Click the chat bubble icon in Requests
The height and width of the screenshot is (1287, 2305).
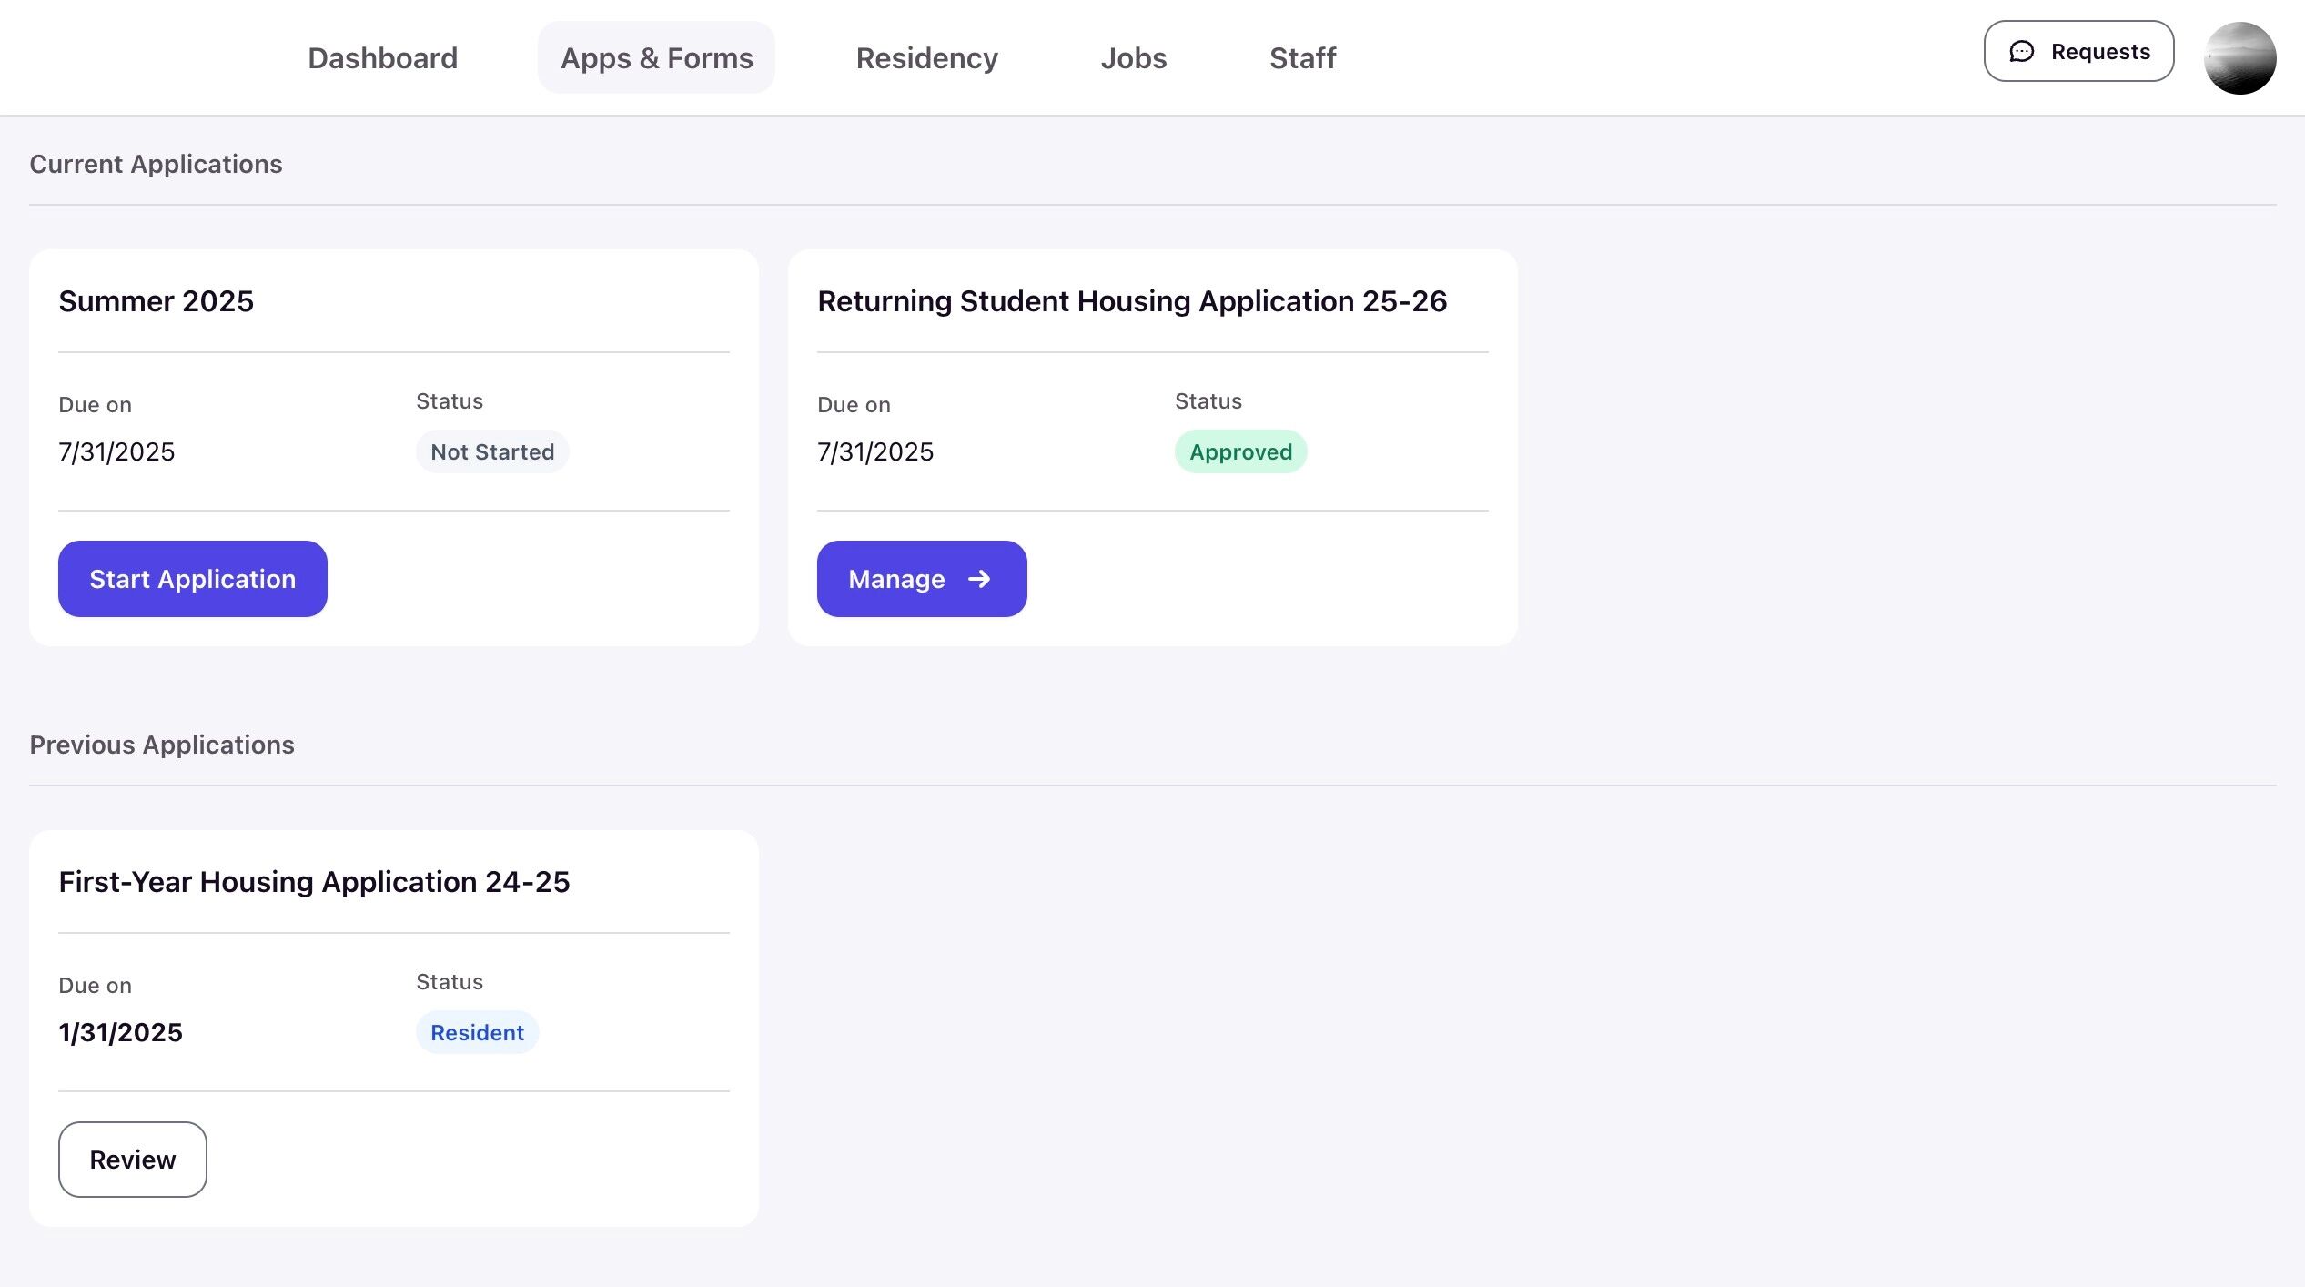[2021, 52]
